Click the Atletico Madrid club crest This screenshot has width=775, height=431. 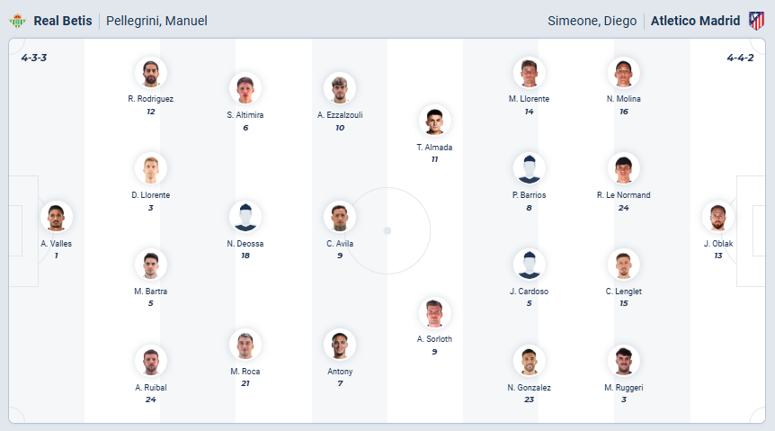(756, 21)
